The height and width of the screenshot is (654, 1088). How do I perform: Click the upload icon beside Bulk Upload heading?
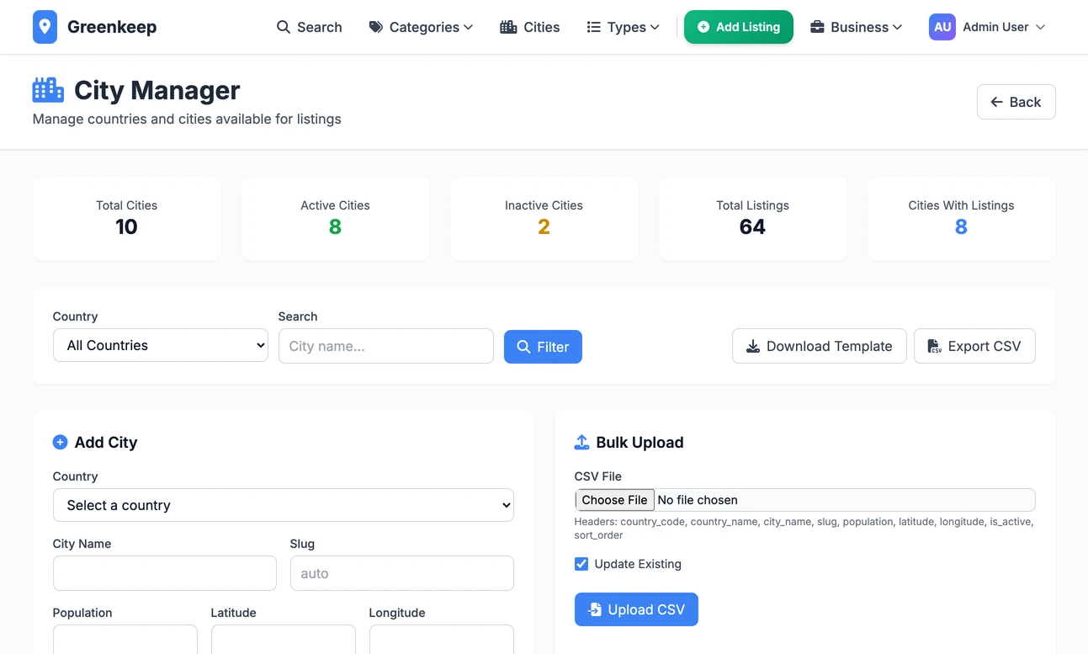[x=581, y=442]
